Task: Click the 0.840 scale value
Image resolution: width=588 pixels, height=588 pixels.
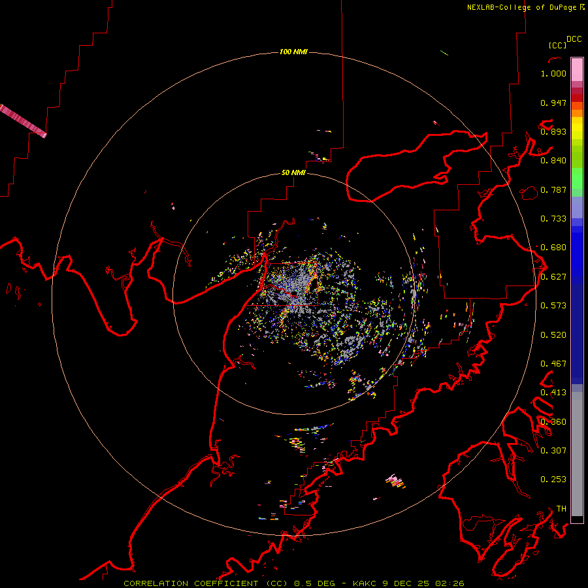Action: tap(553, 161)
